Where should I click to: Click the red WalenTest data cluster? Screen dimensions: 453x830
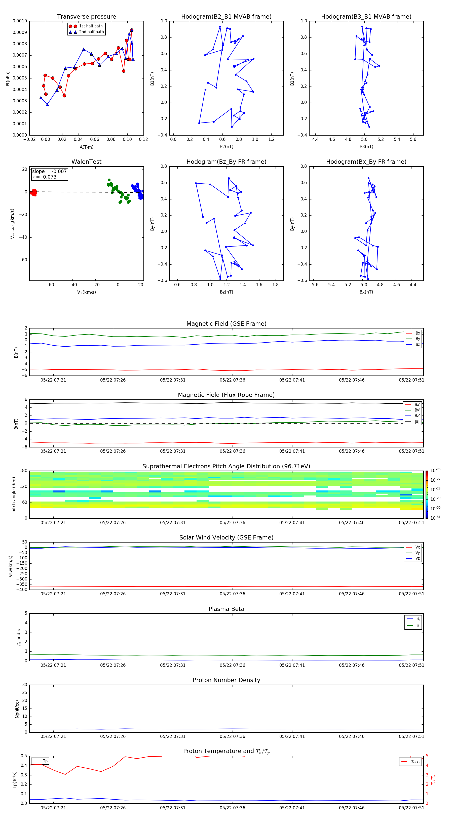[33, 192]
